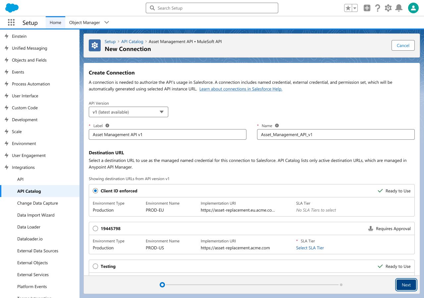
Task: Click the Next button
Action: [406, 285]
